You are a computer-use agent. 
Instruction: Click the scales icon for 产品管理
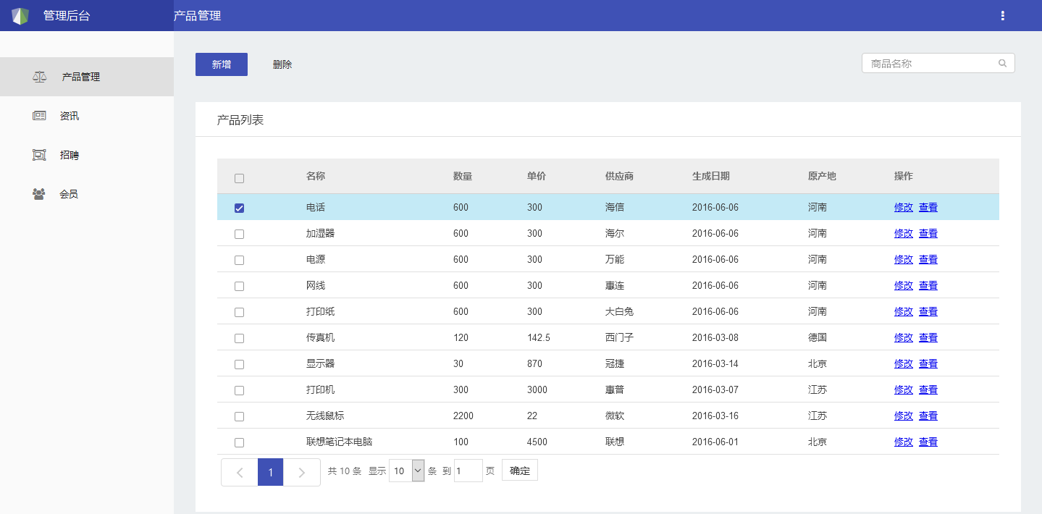click(39, 77)
